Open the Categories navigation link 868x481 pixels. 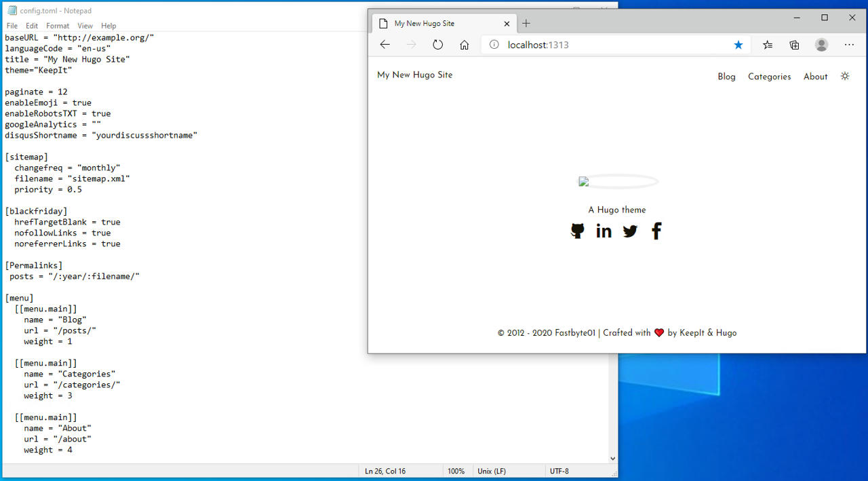pos(769,77)
